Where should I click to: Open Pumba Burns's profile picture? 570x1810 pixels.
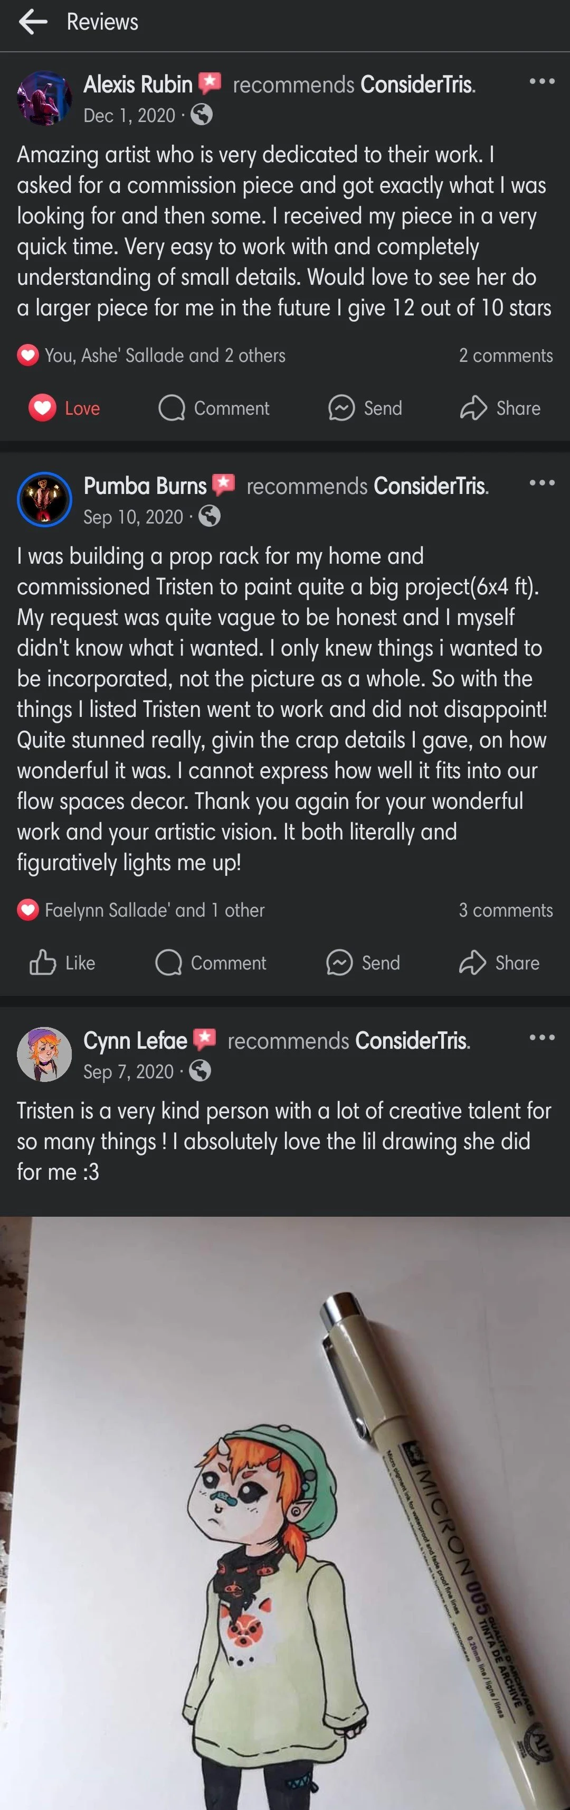tap(43, 500)
